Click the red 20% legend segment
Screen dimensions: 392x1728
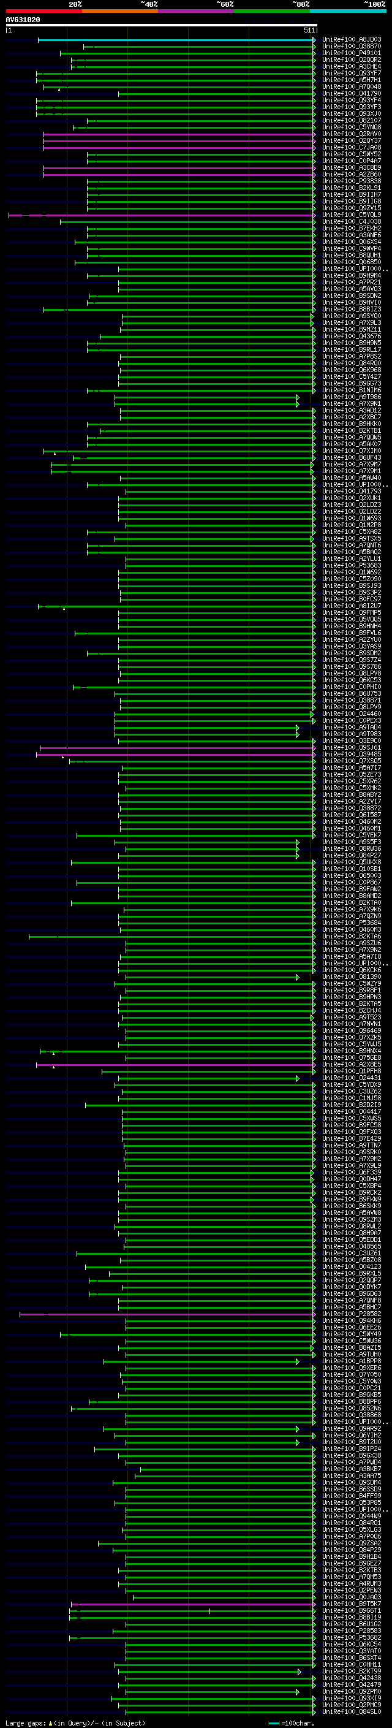point(43,11)
